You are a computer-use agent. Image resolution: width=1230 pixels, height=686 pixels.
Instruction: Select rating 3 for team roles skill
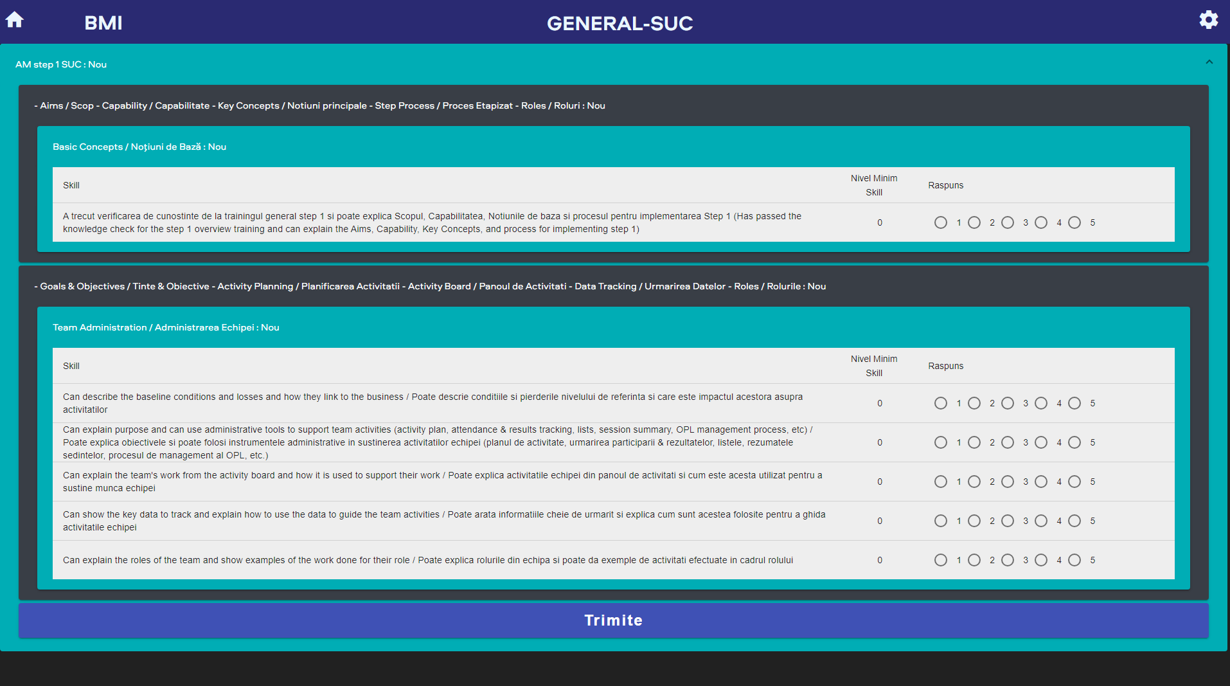point(1008,560)
